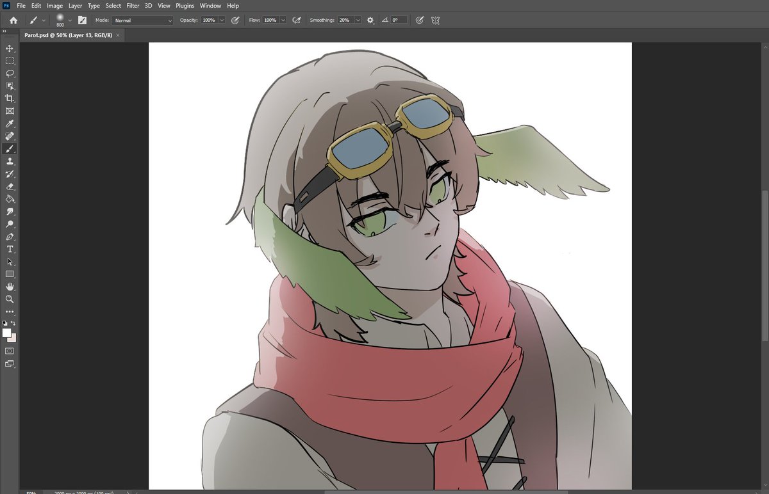
Task: Open the Layer menu
Action: (x=75, y=6)
